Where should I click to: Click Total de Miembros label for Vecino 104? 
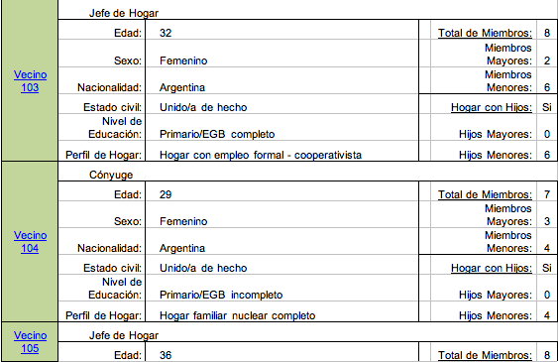point(485,194)
